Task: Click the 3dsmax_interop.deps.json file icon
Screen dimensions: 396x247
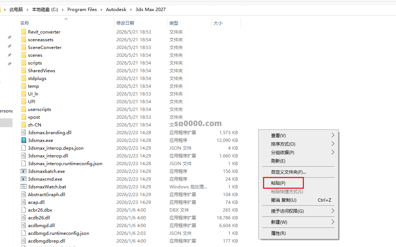Action: 24,148
